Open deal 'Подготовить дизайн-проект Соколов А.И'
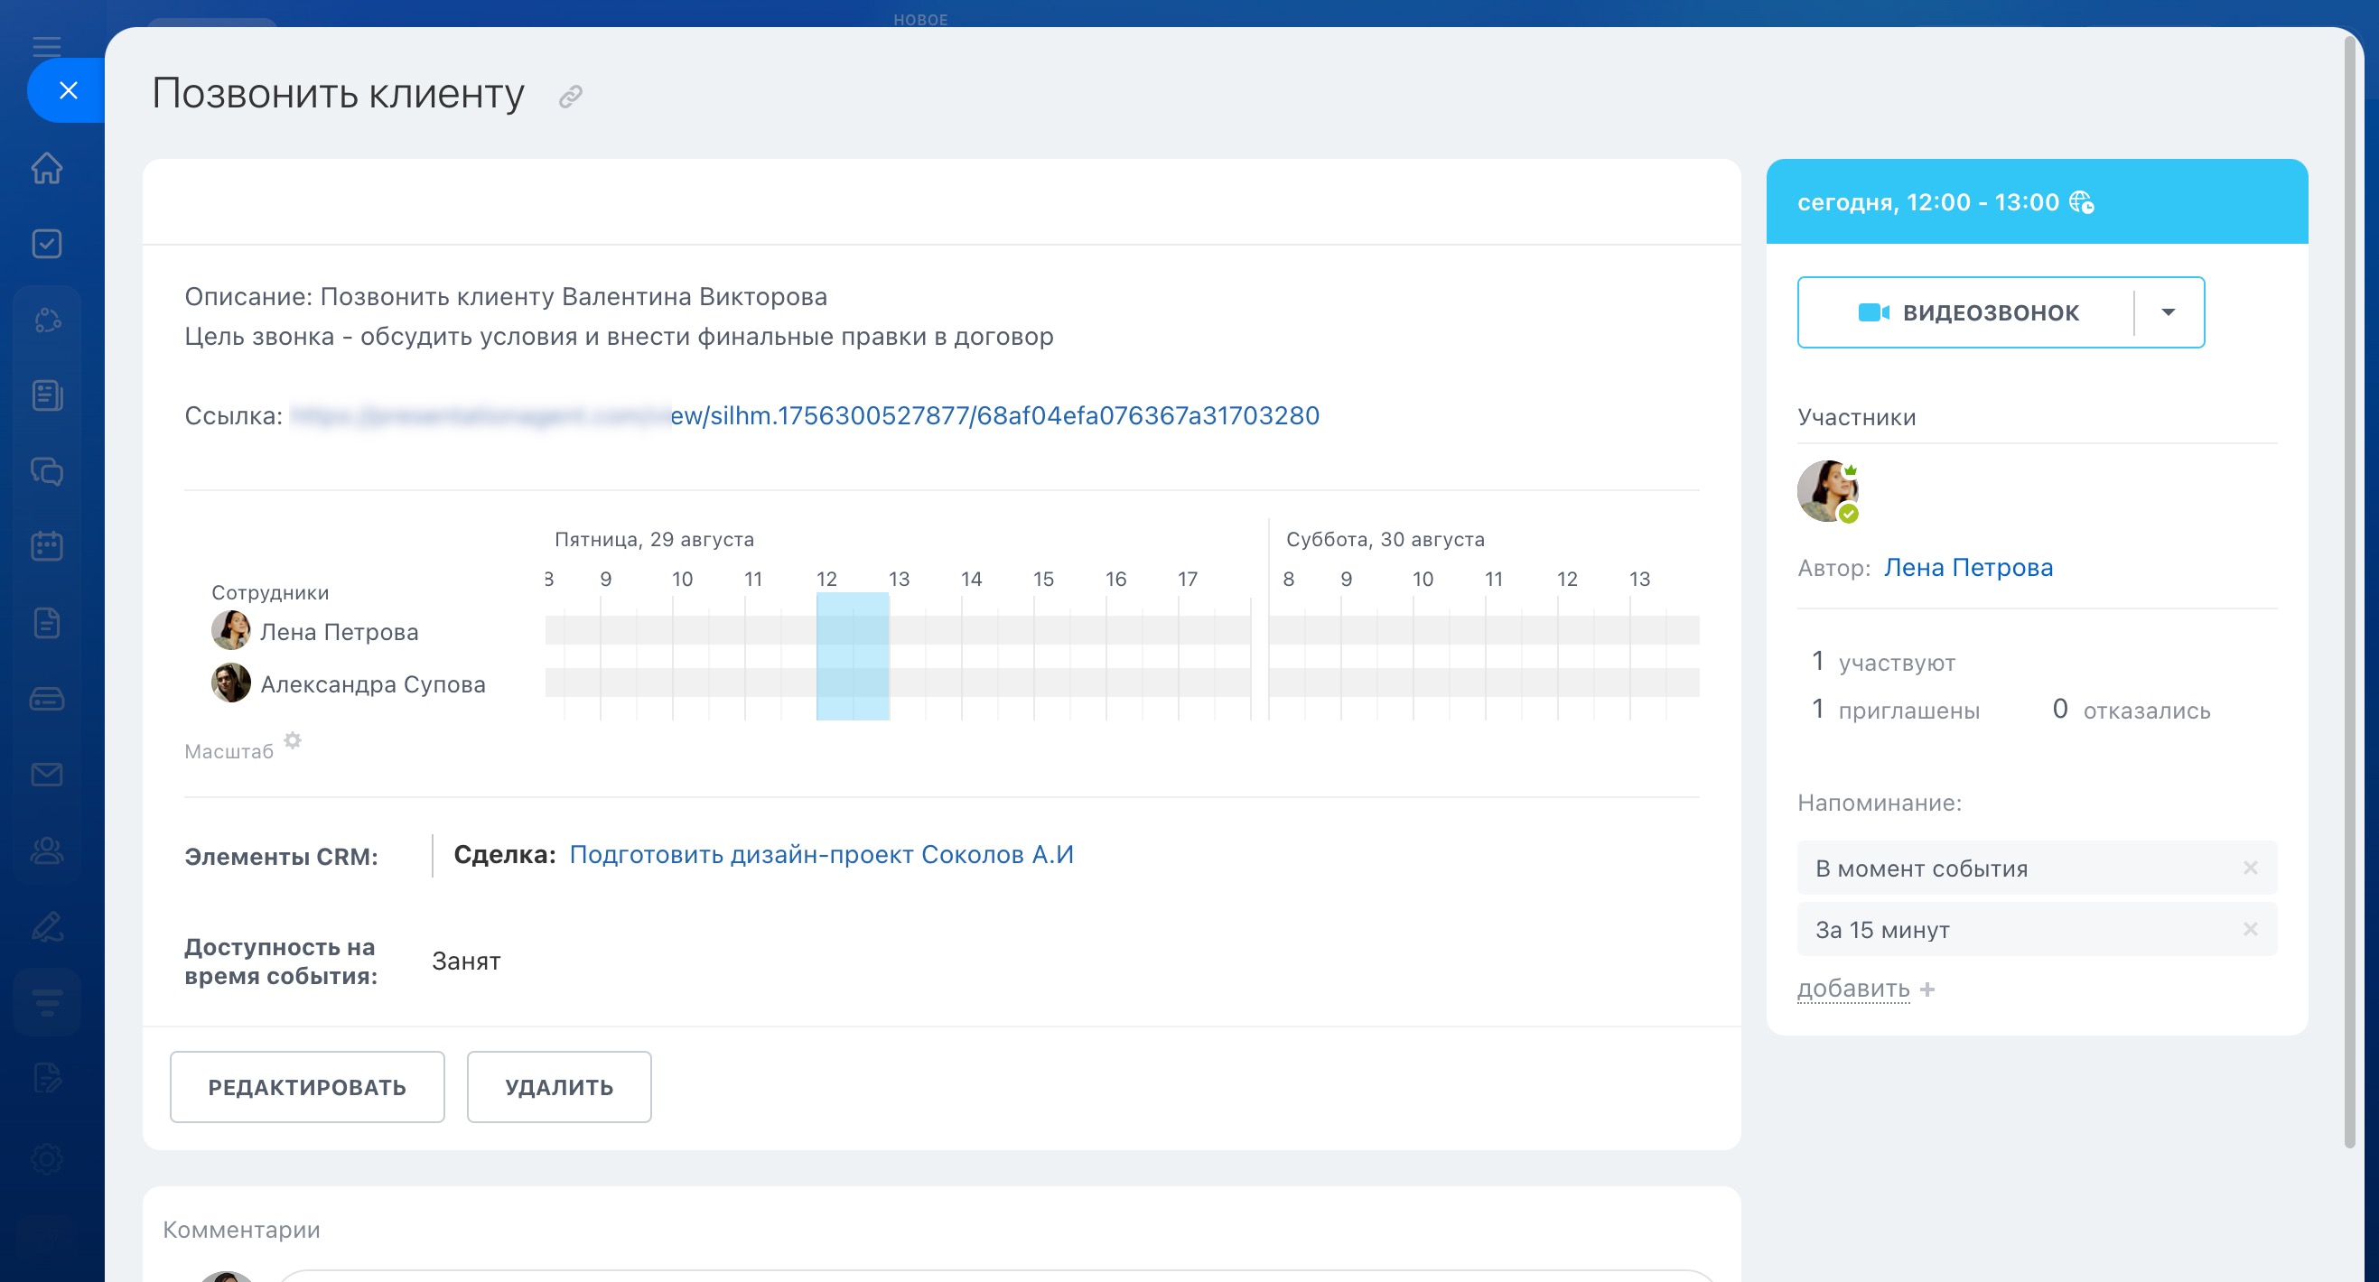This screenshot has height=1282, width=2379. 821,855
